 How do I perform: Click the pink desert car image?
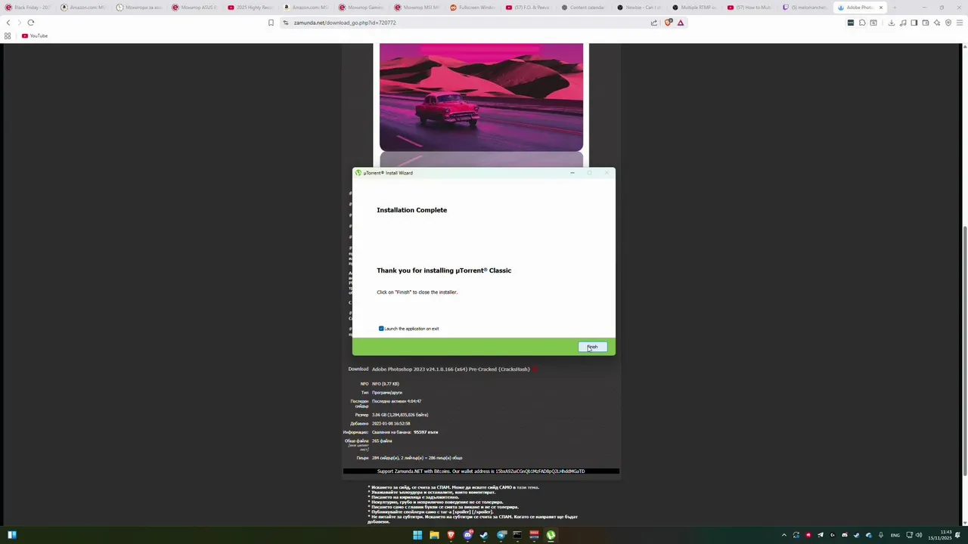(x=481, y=97)
